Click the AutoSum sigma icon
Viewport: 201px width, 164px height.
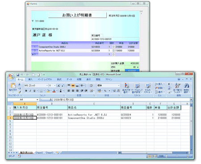[x=169, y=84]
